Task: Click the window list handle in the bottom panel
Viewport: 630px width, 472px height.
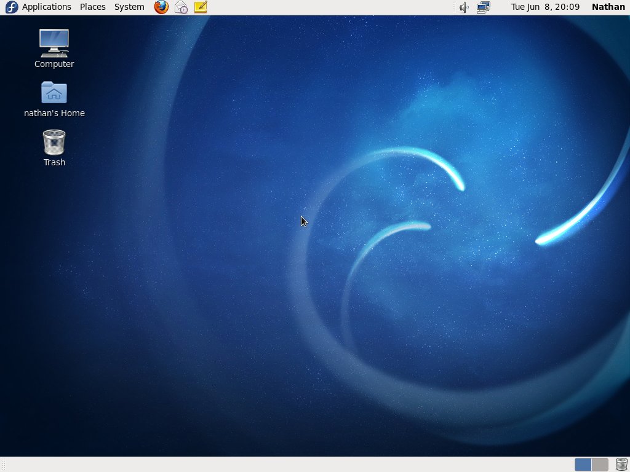Action: point(3,465)
